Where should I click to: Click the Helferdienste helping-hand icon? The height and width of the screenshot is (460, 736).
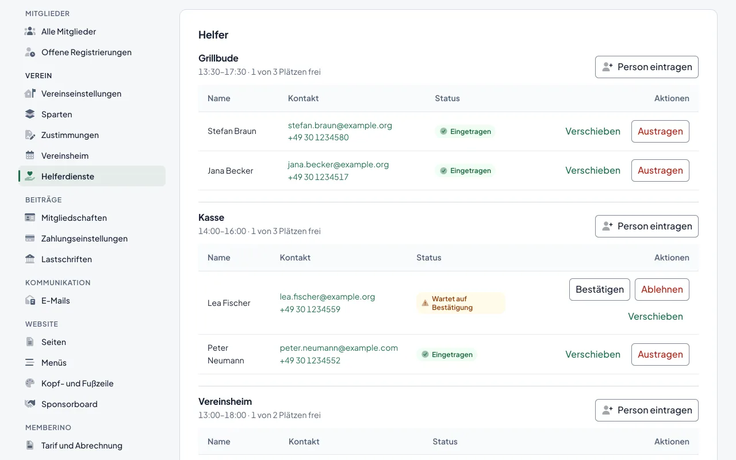pyautogui.click(x=30, y=177)
